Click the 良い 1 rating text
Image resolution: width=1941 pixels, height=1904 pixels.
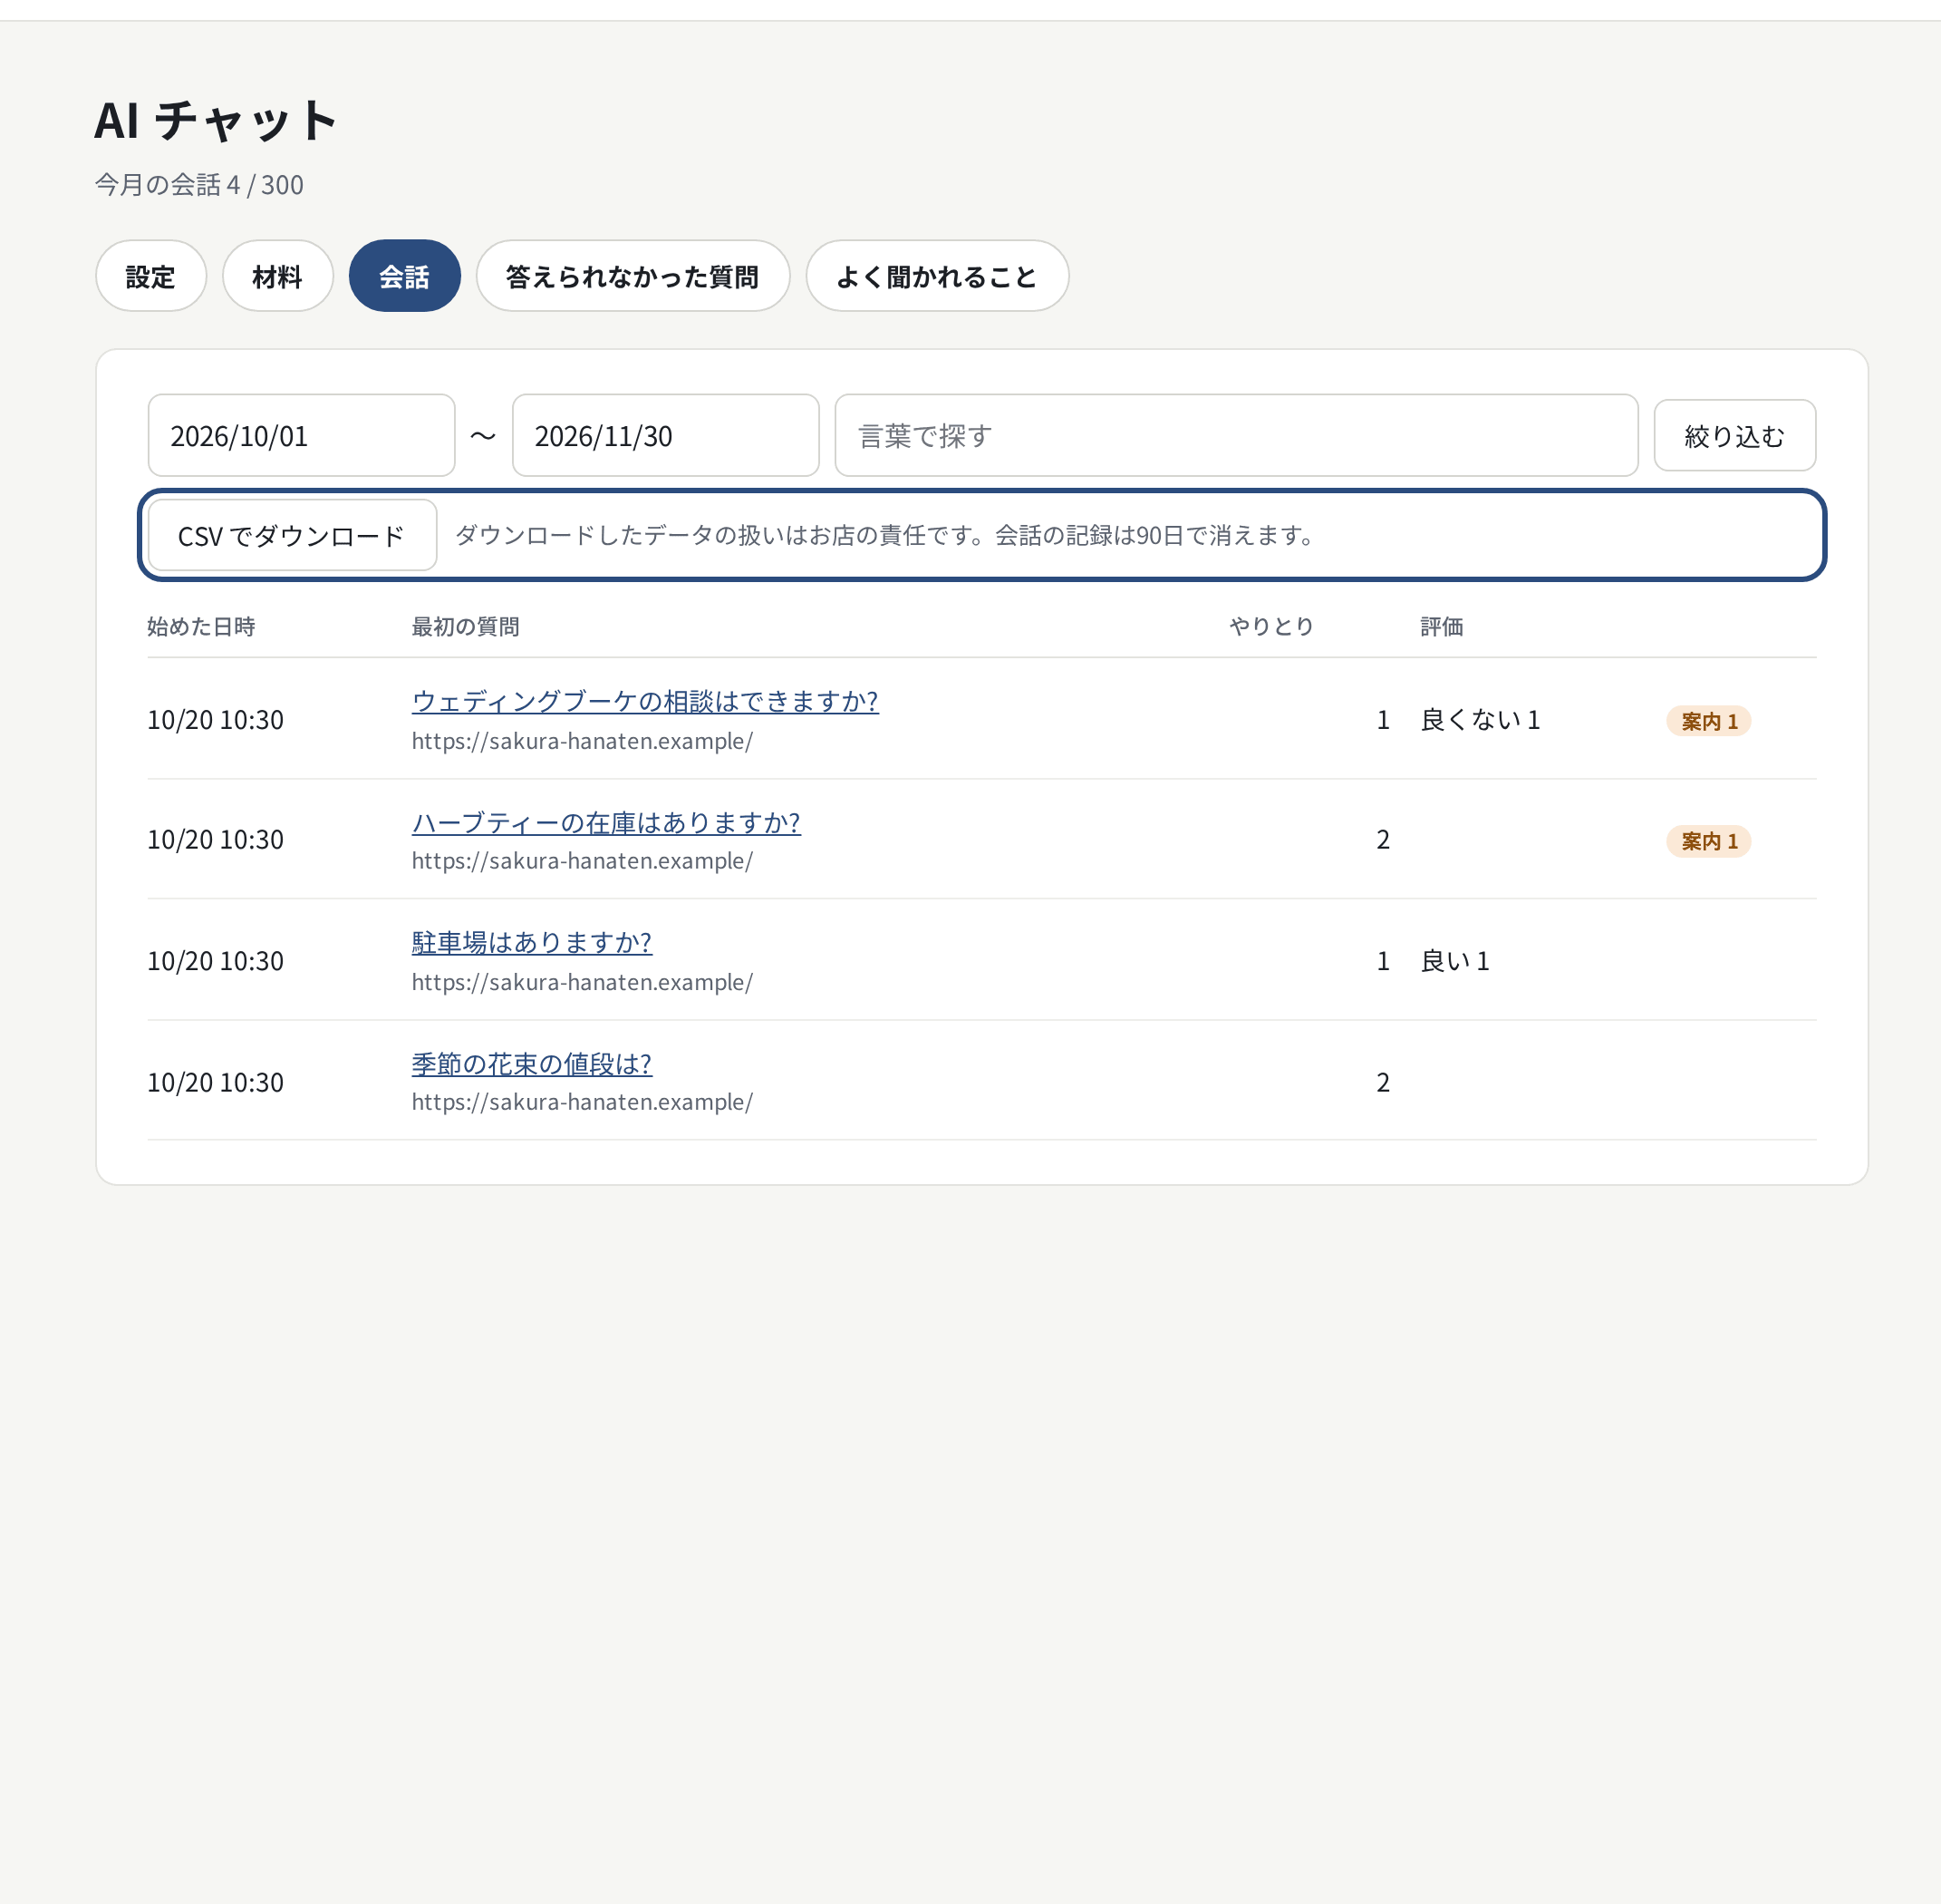coord(1455,961)
